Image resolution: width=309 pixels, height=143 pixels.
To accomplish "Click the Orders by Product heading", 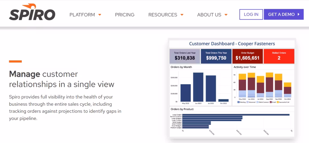I will pos(182,109).
